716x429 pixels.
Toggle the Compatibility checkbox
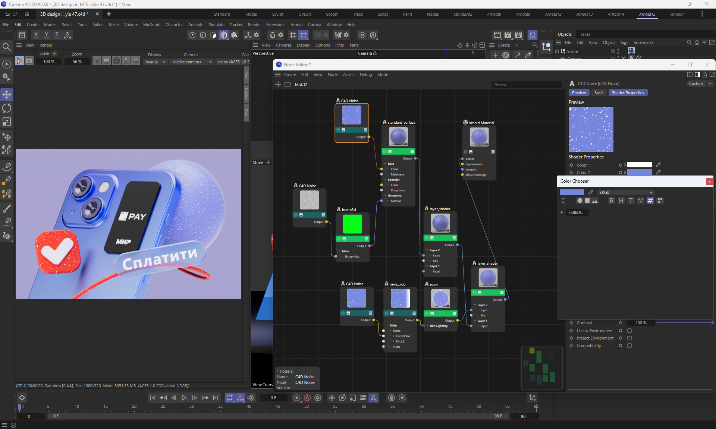click(629, 346)
